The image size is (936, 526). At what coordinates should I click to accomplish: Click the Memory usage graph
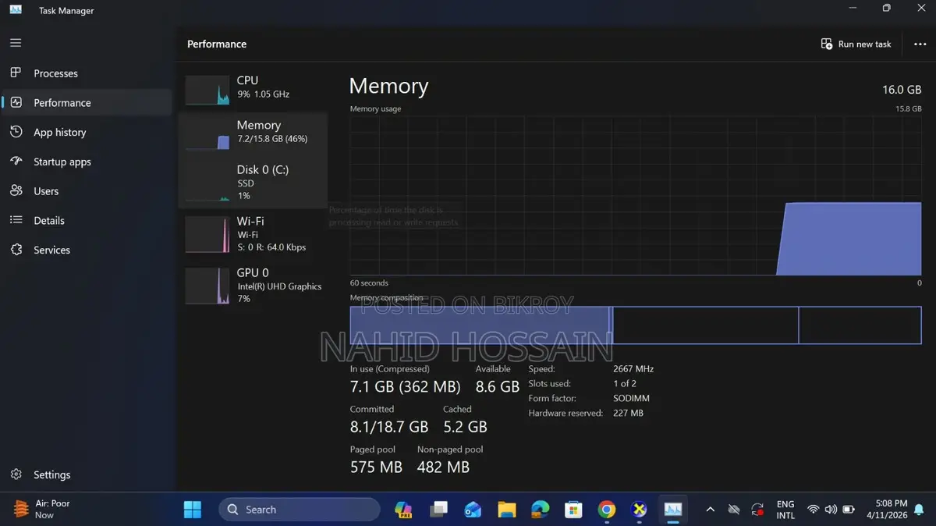click(x=636, y=196)
